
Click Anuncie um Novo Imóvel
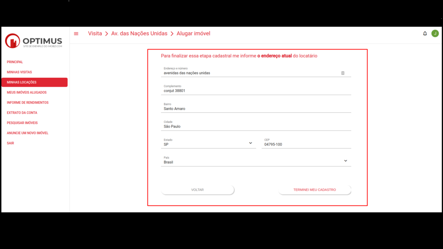click(x=27, y=133)
